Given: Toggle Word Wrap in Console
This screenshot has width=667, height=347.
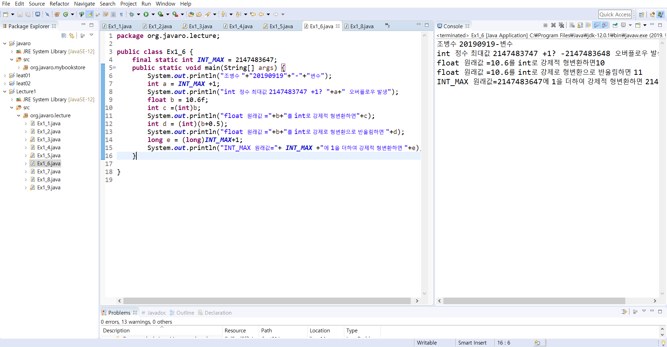Looking at the screenshot, I should [x=588, y=25].
